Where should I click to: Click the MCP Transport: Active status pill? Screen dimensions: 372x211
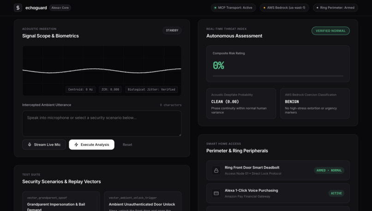pos(233,8)
